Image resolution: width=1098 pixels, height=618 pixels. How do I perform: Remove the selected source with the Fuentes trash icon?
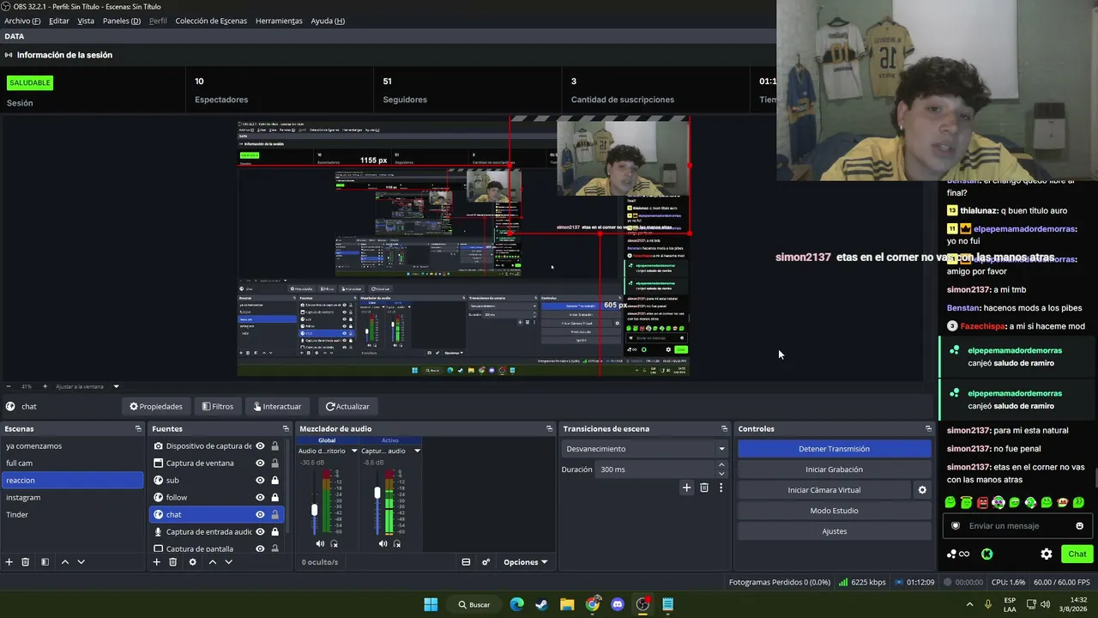pyautogui.click(x=172, y=562)
